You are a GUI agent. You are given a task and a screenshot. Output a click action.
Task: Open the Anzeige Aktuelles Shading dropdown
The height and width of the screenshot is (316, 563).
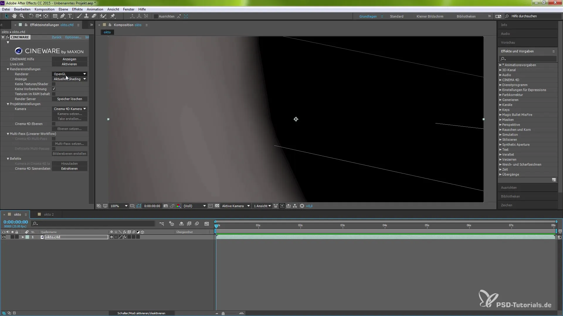[70, 79]
